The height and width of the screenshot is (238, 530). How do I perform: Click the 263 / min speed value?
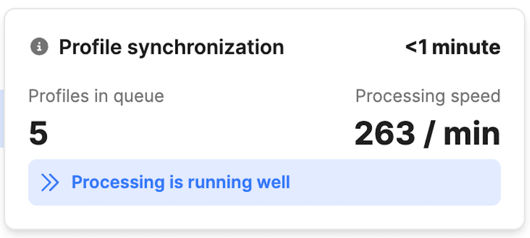[427, 134]
